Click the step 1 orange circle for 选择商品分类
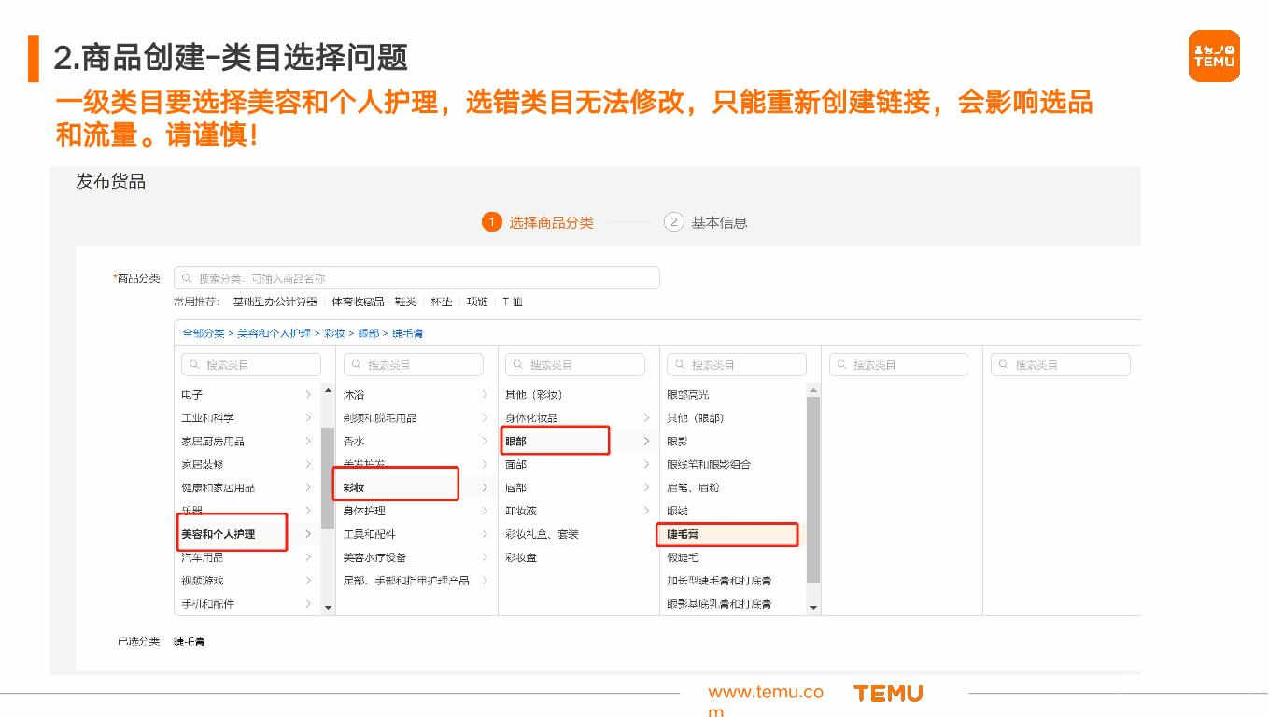 coord(491,222)
